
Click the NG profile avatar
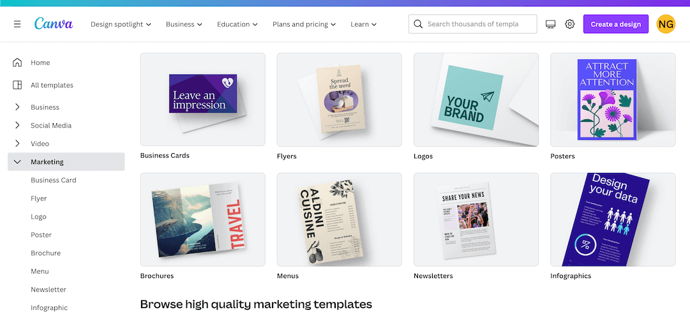pyautogui.click(x=666, y=24)
